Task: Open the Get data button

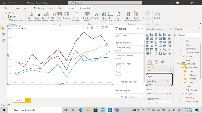Action: [30, 16]
